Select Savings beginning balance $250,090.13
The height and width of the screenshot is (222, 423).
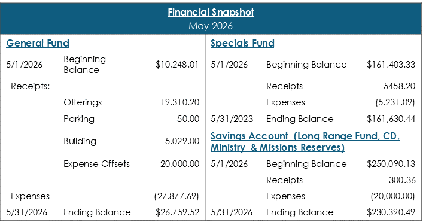(391, 164)
